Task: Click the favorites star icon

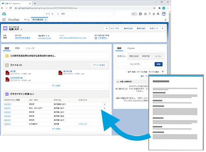Action: (133, 14)
